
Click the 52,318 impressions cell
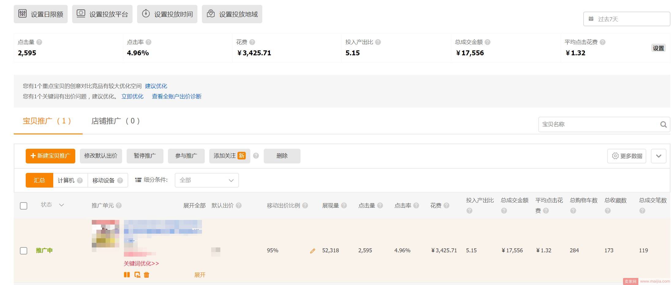(330, 250)
